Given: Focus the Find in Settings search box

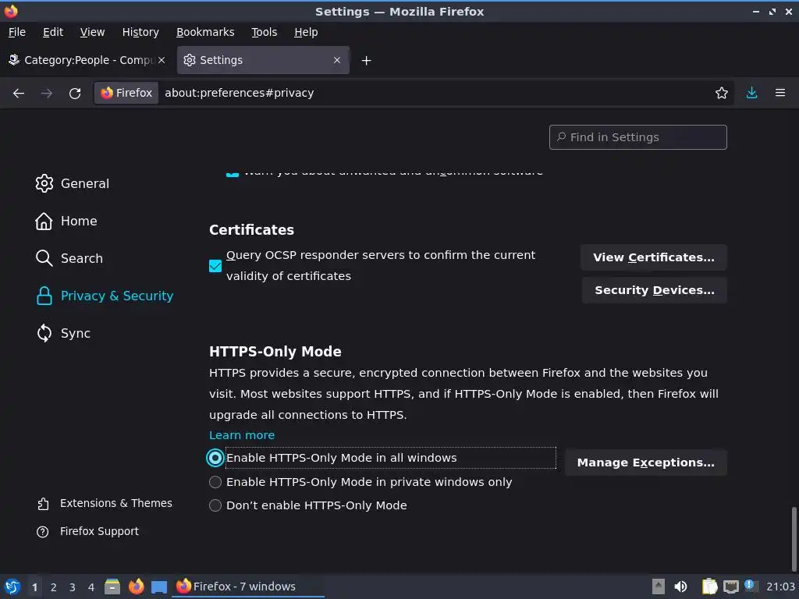Looking at the screenshot, I should [x=638, y=137].
